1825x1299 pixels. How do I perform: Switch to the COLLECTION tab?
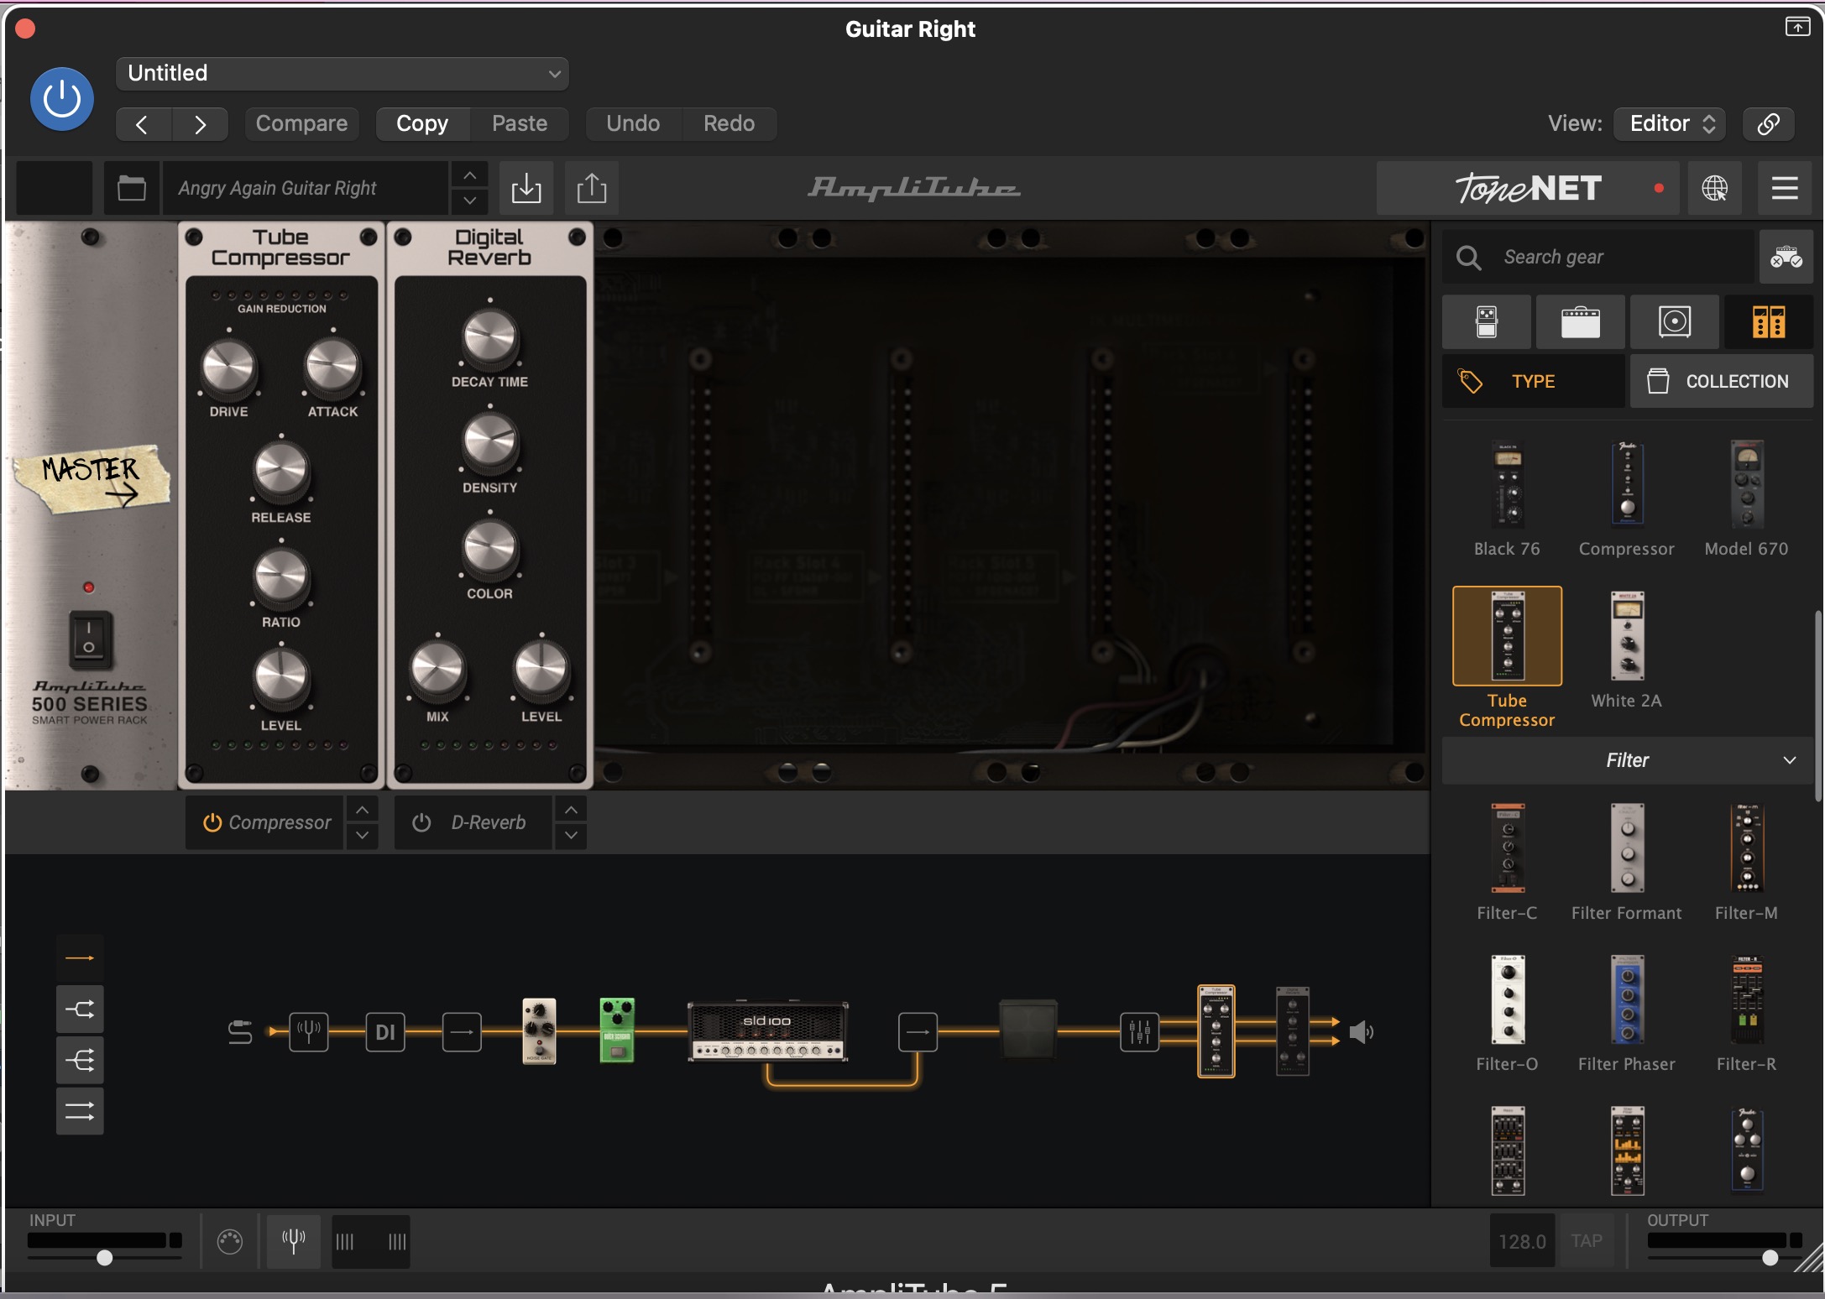(1722, 381)
